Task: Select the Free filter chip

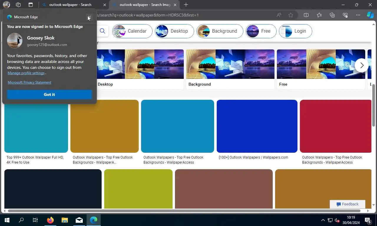Action: click(261, 31)
